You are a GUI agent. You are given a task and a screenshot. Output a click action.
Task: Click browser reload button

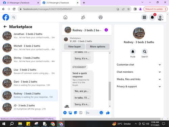point(14,9)
